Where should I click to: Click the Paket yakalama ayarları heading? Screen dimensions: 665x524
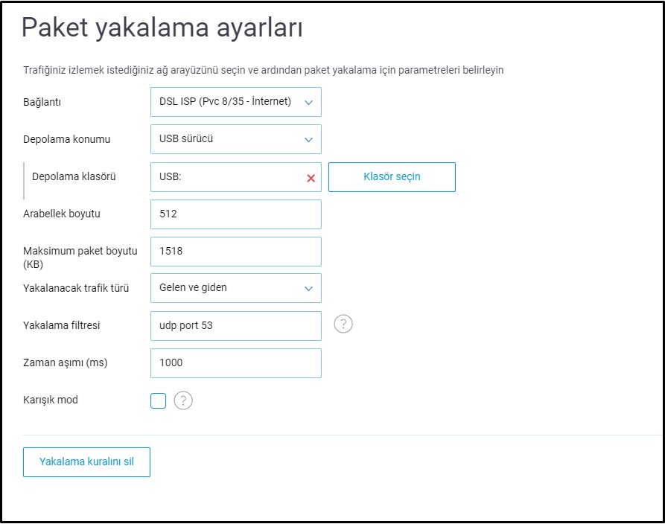tap(162, 28)
